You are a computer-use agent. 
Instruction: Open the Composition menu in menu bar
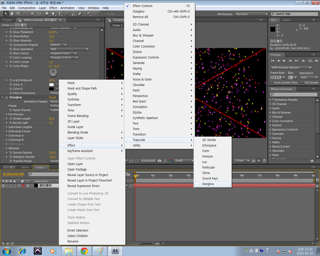pyautogui.click(x=27, y=8)
